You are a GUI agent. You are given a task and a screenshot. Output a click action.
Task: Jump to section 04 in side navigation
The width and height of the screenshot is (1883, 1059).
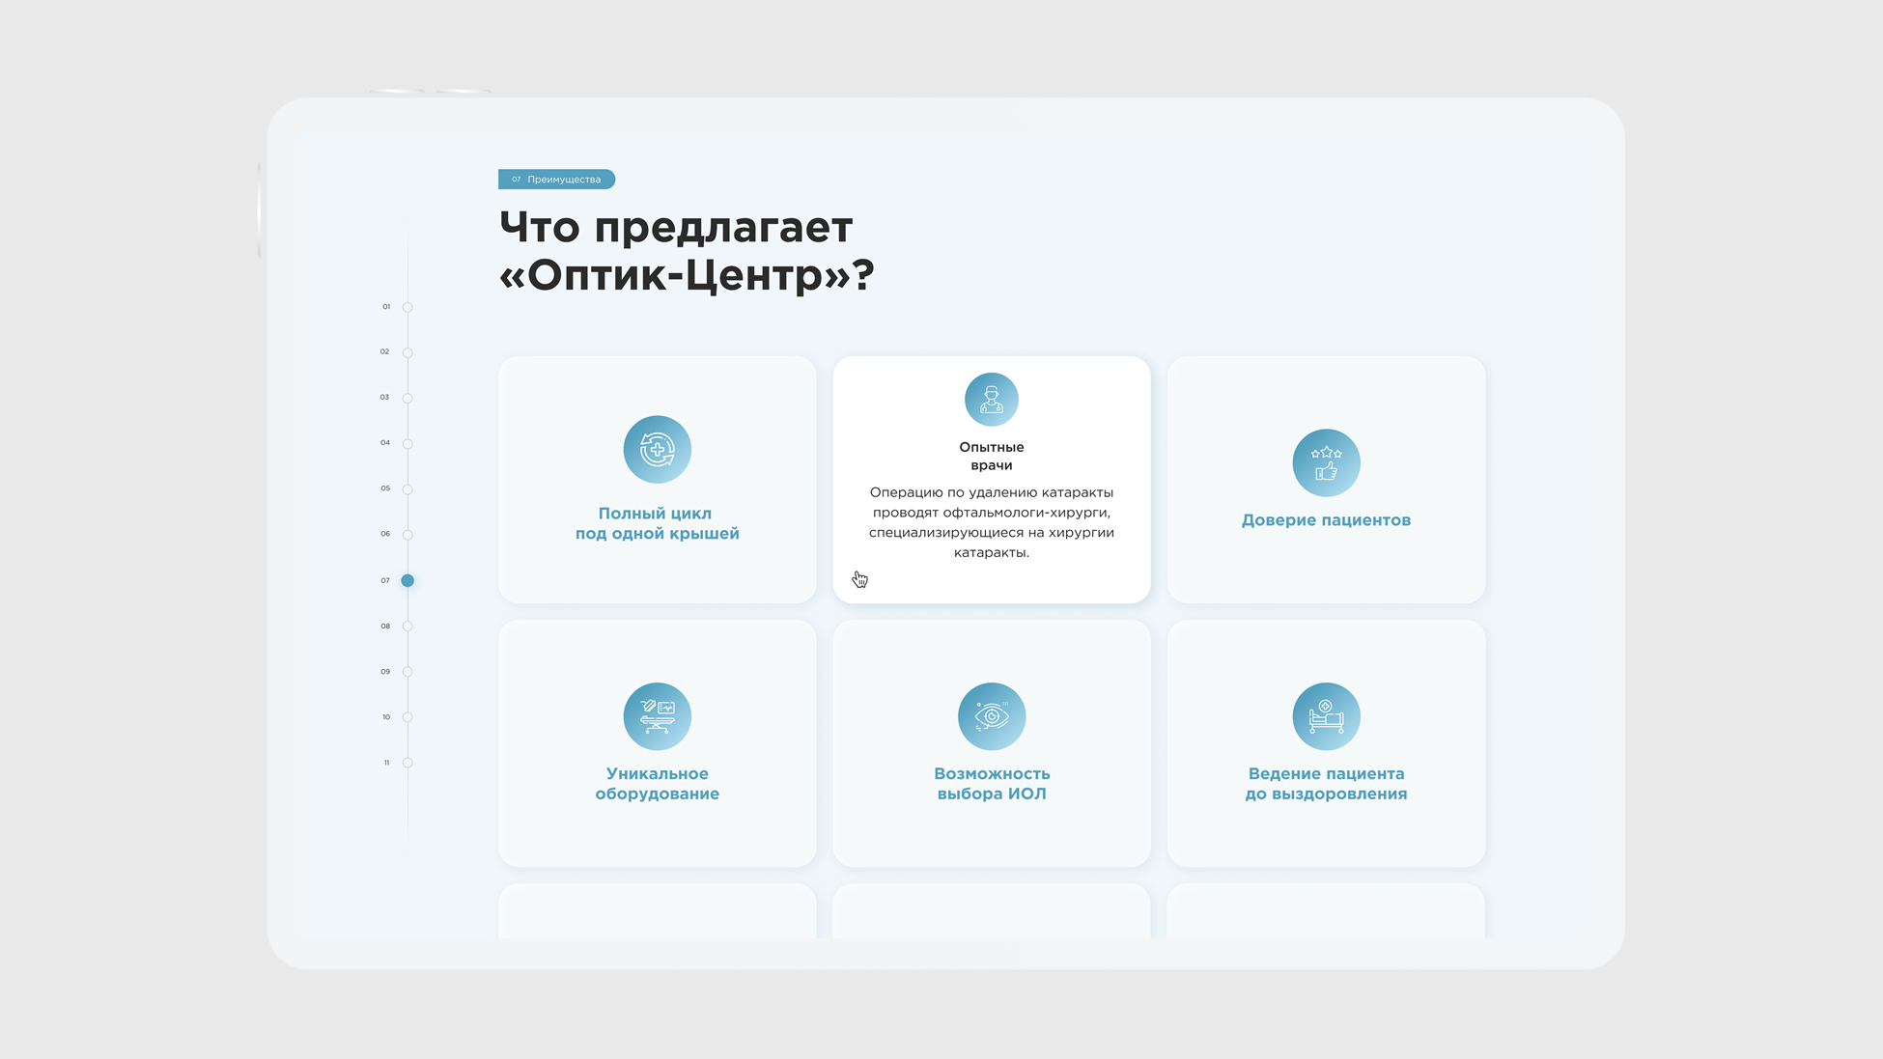[408, 443]
